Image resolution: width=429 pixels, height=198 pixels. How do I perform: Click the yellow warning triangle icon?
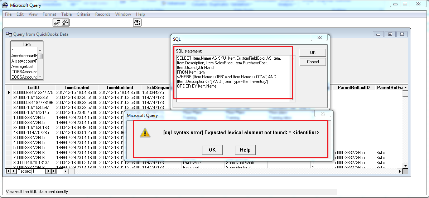tap(145, 133)
